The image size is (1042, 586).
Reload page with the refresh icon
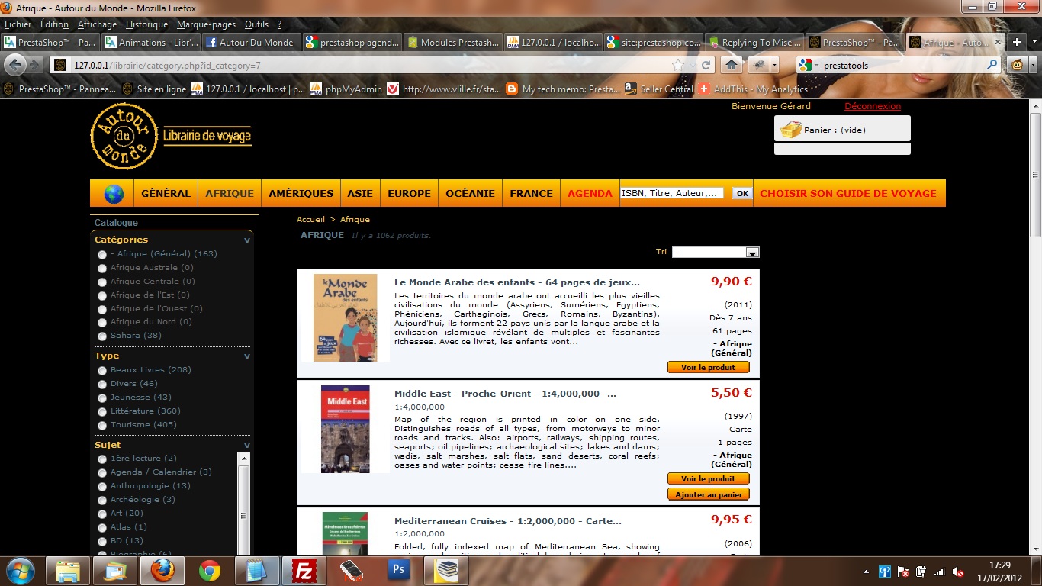(x=706, y=65)
